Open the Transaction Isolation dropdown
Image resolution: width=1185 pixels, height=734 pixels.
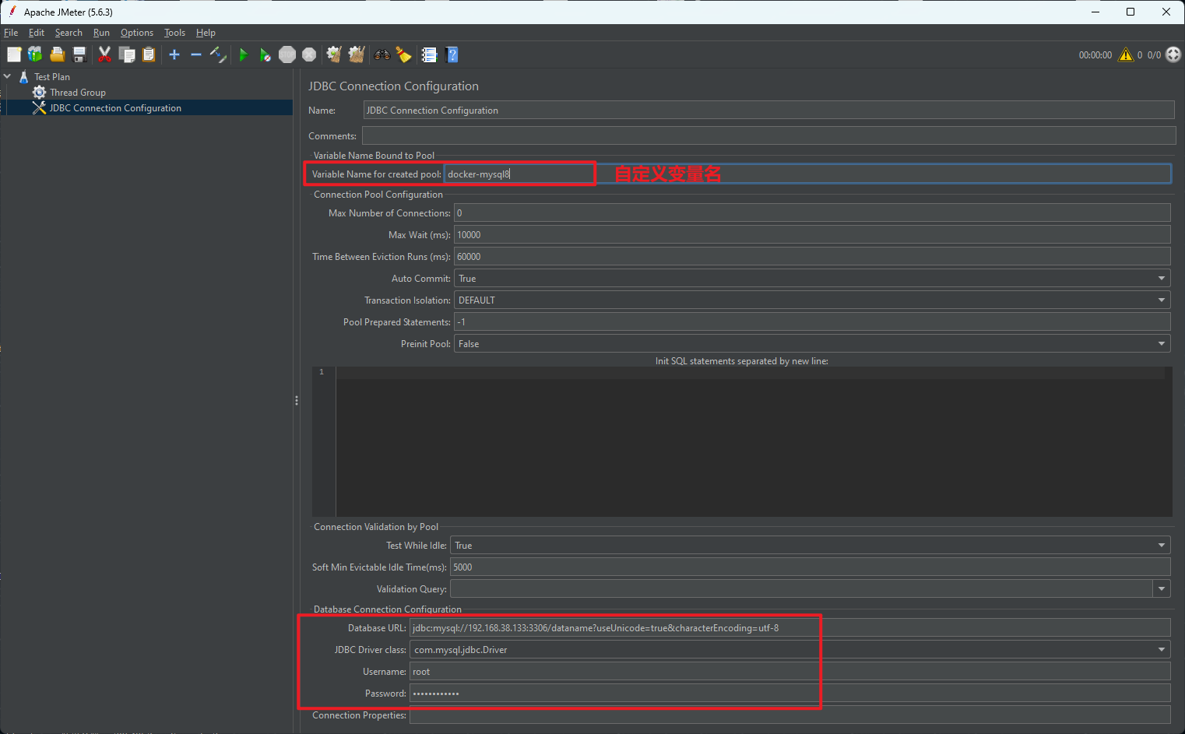(x=812, y=300)
